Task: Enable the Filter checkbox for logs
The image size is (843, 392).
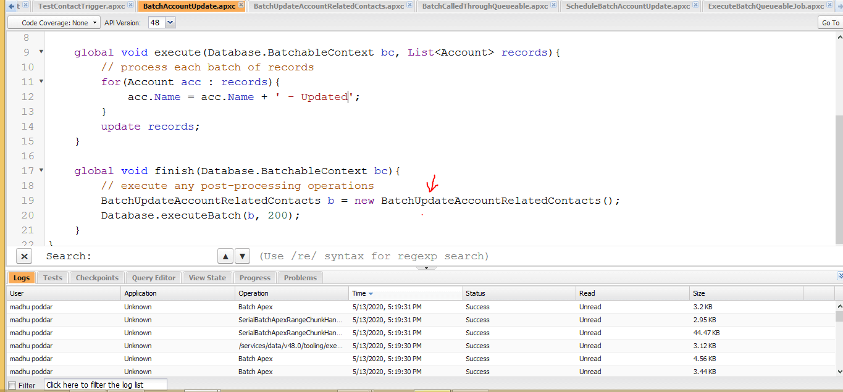Action: coord(12,385)
